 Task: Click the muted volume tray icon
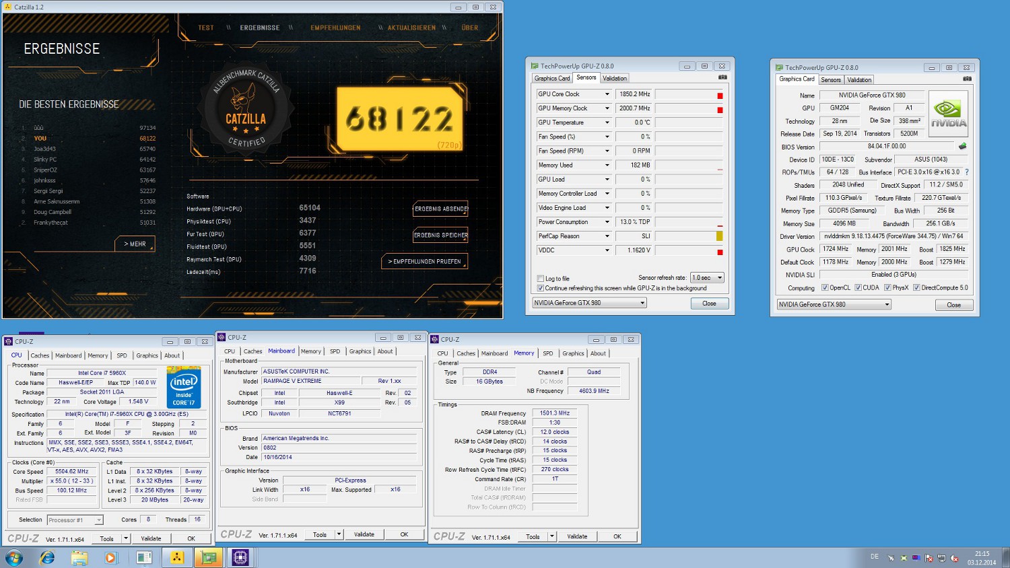pyautogui.click(x=954, y=558)
